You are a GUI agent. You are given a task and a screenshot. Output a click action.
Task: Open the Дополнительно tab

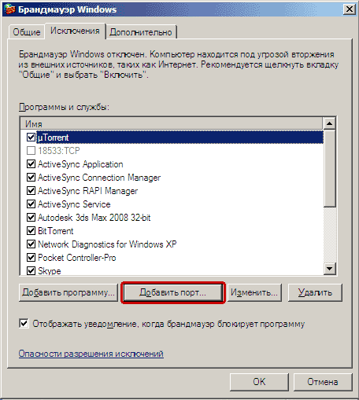[x=141, y=32]
